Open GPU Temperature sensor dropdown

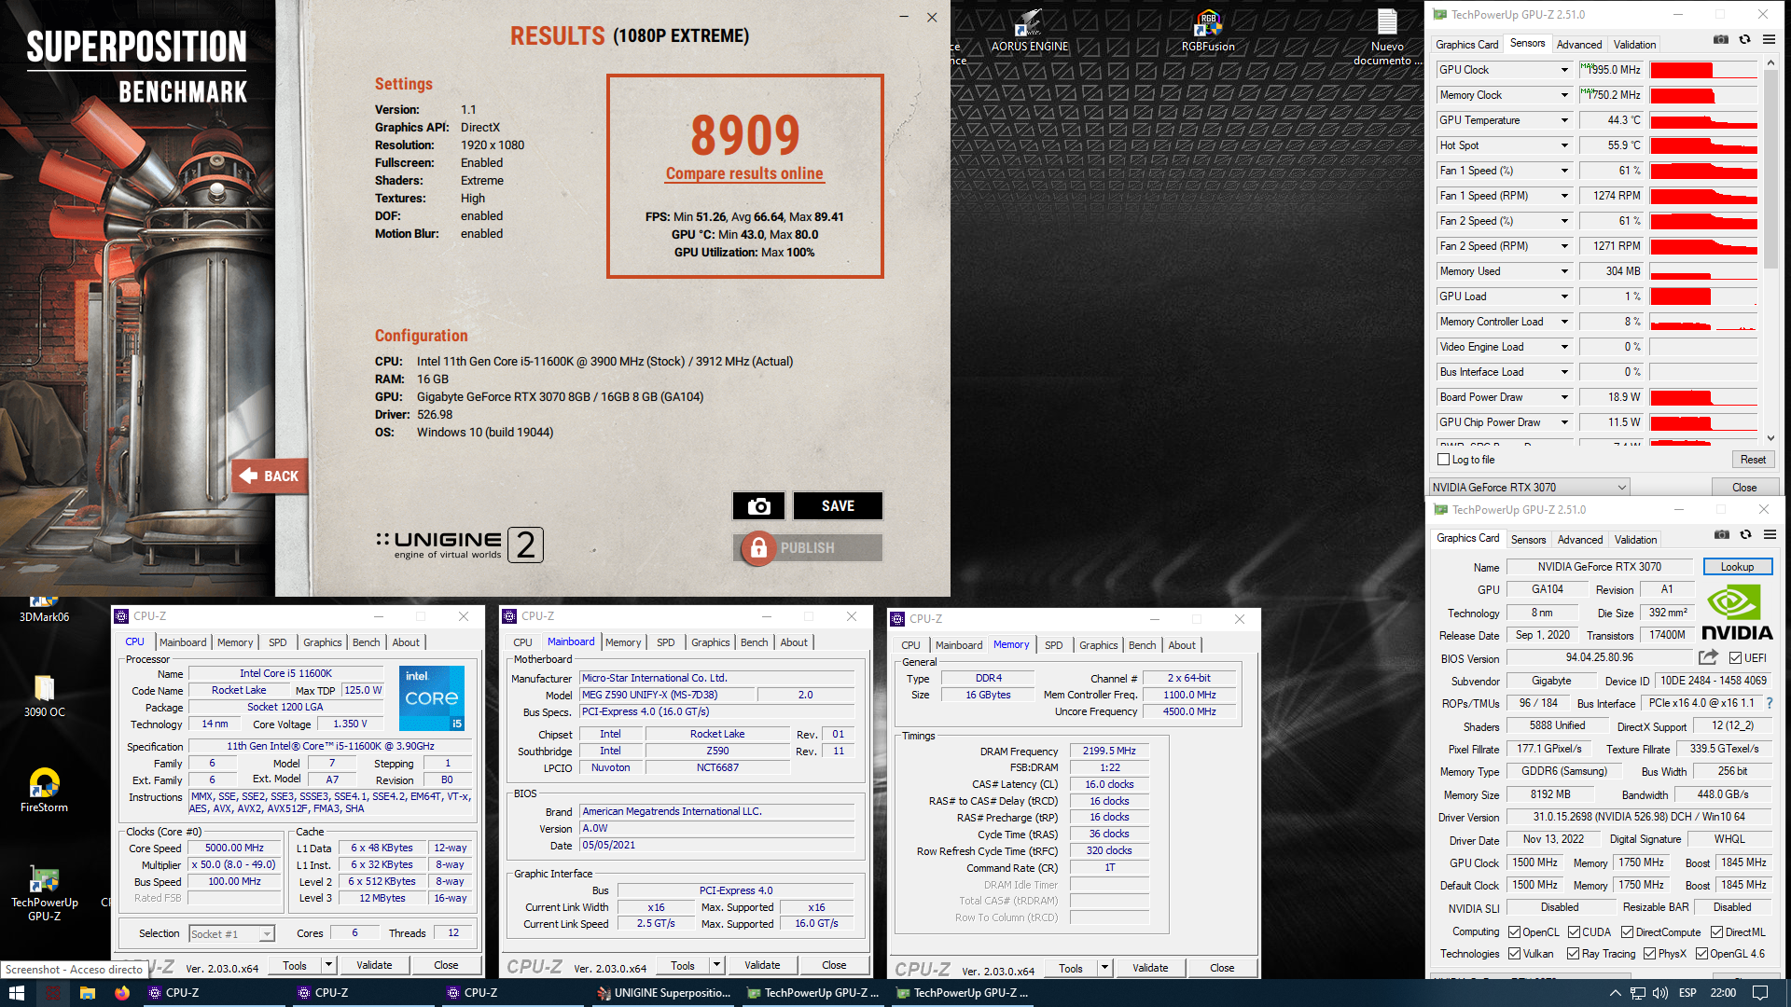pyautogui.click(x=1564, y=120)
